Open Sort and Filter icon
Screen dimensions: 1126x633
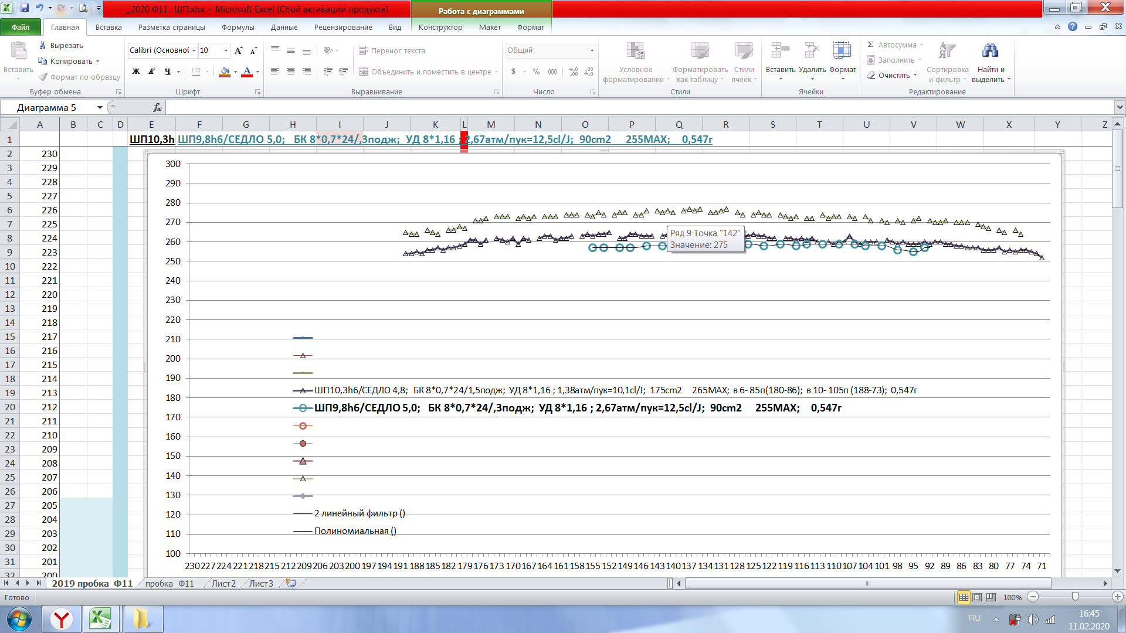947,51
